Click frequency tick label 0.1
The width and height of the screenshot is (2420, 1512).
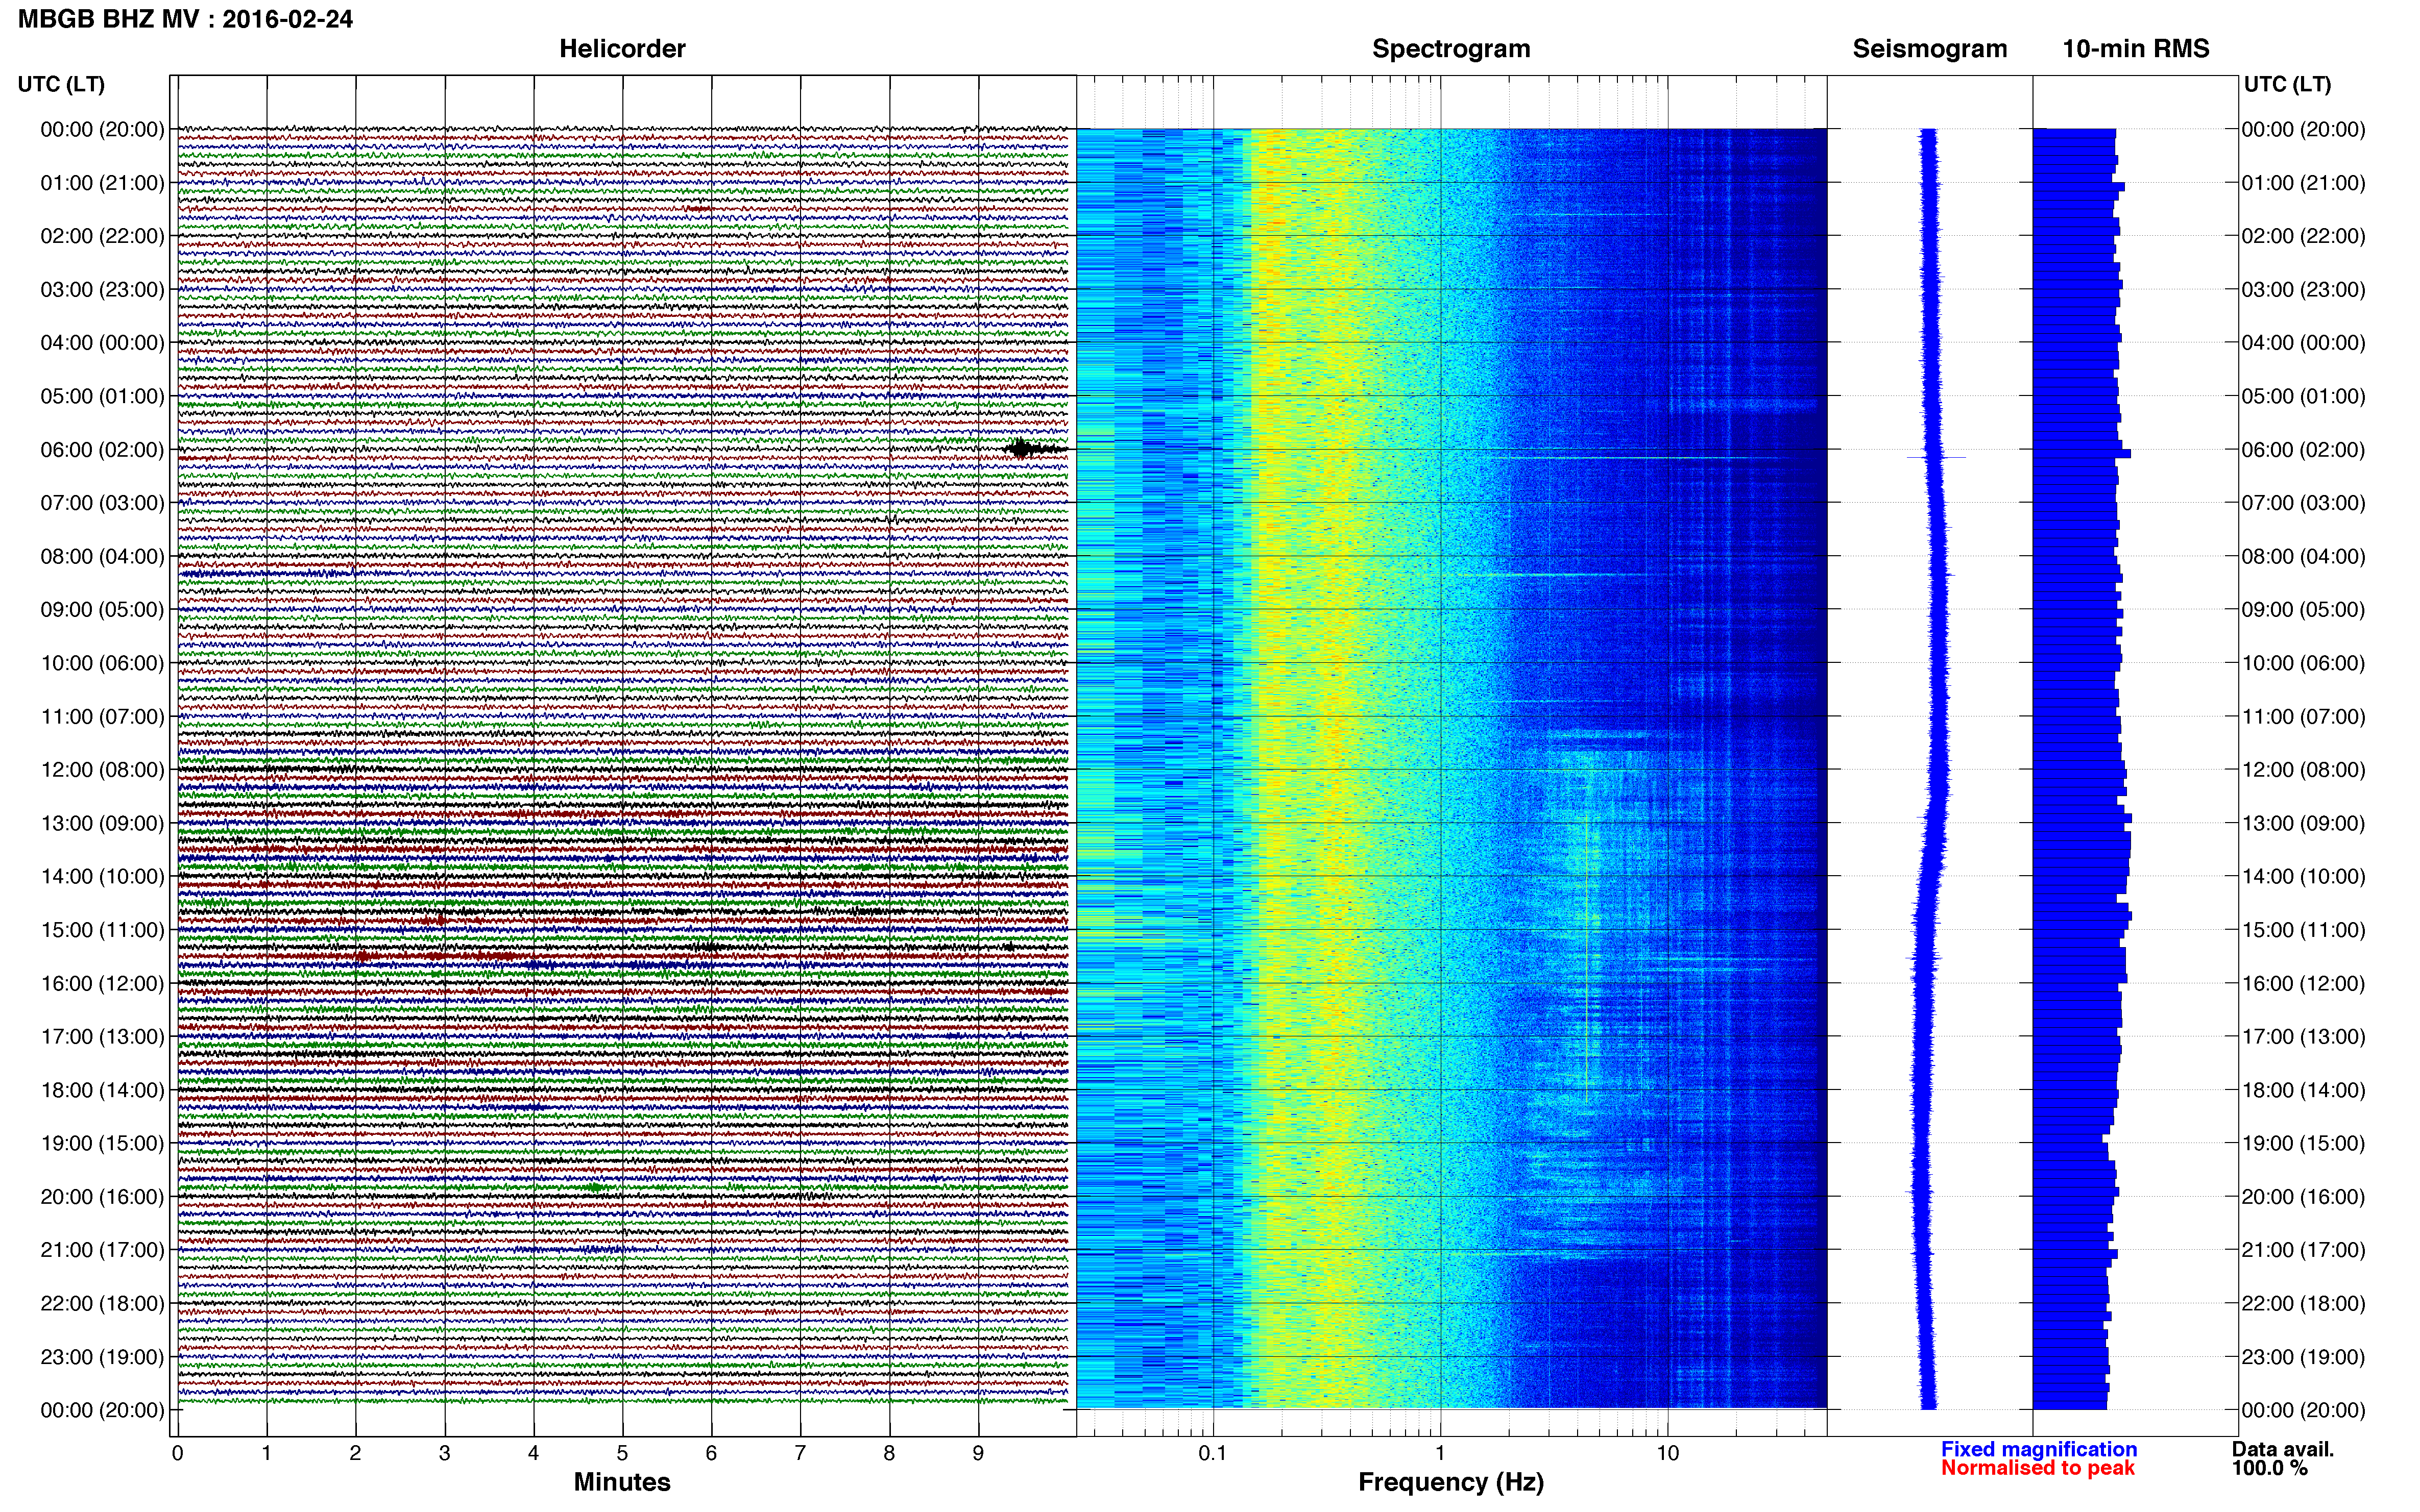pyautogui.click(x=1213, y=1453)
